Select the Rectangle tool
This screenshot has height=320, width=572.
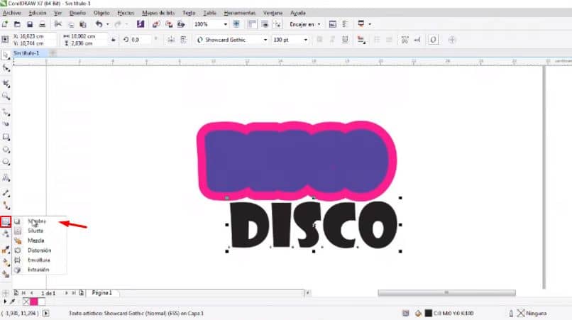6,136
